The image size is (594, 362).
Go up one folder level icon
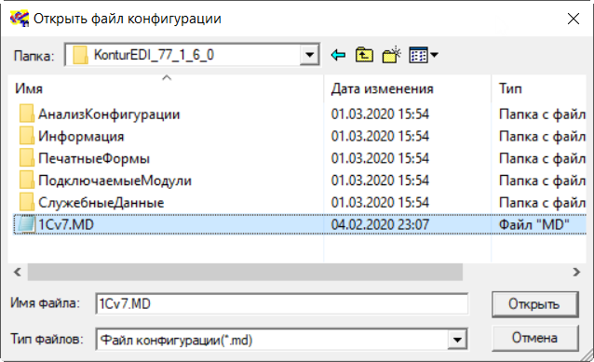[x=364, y=55]
